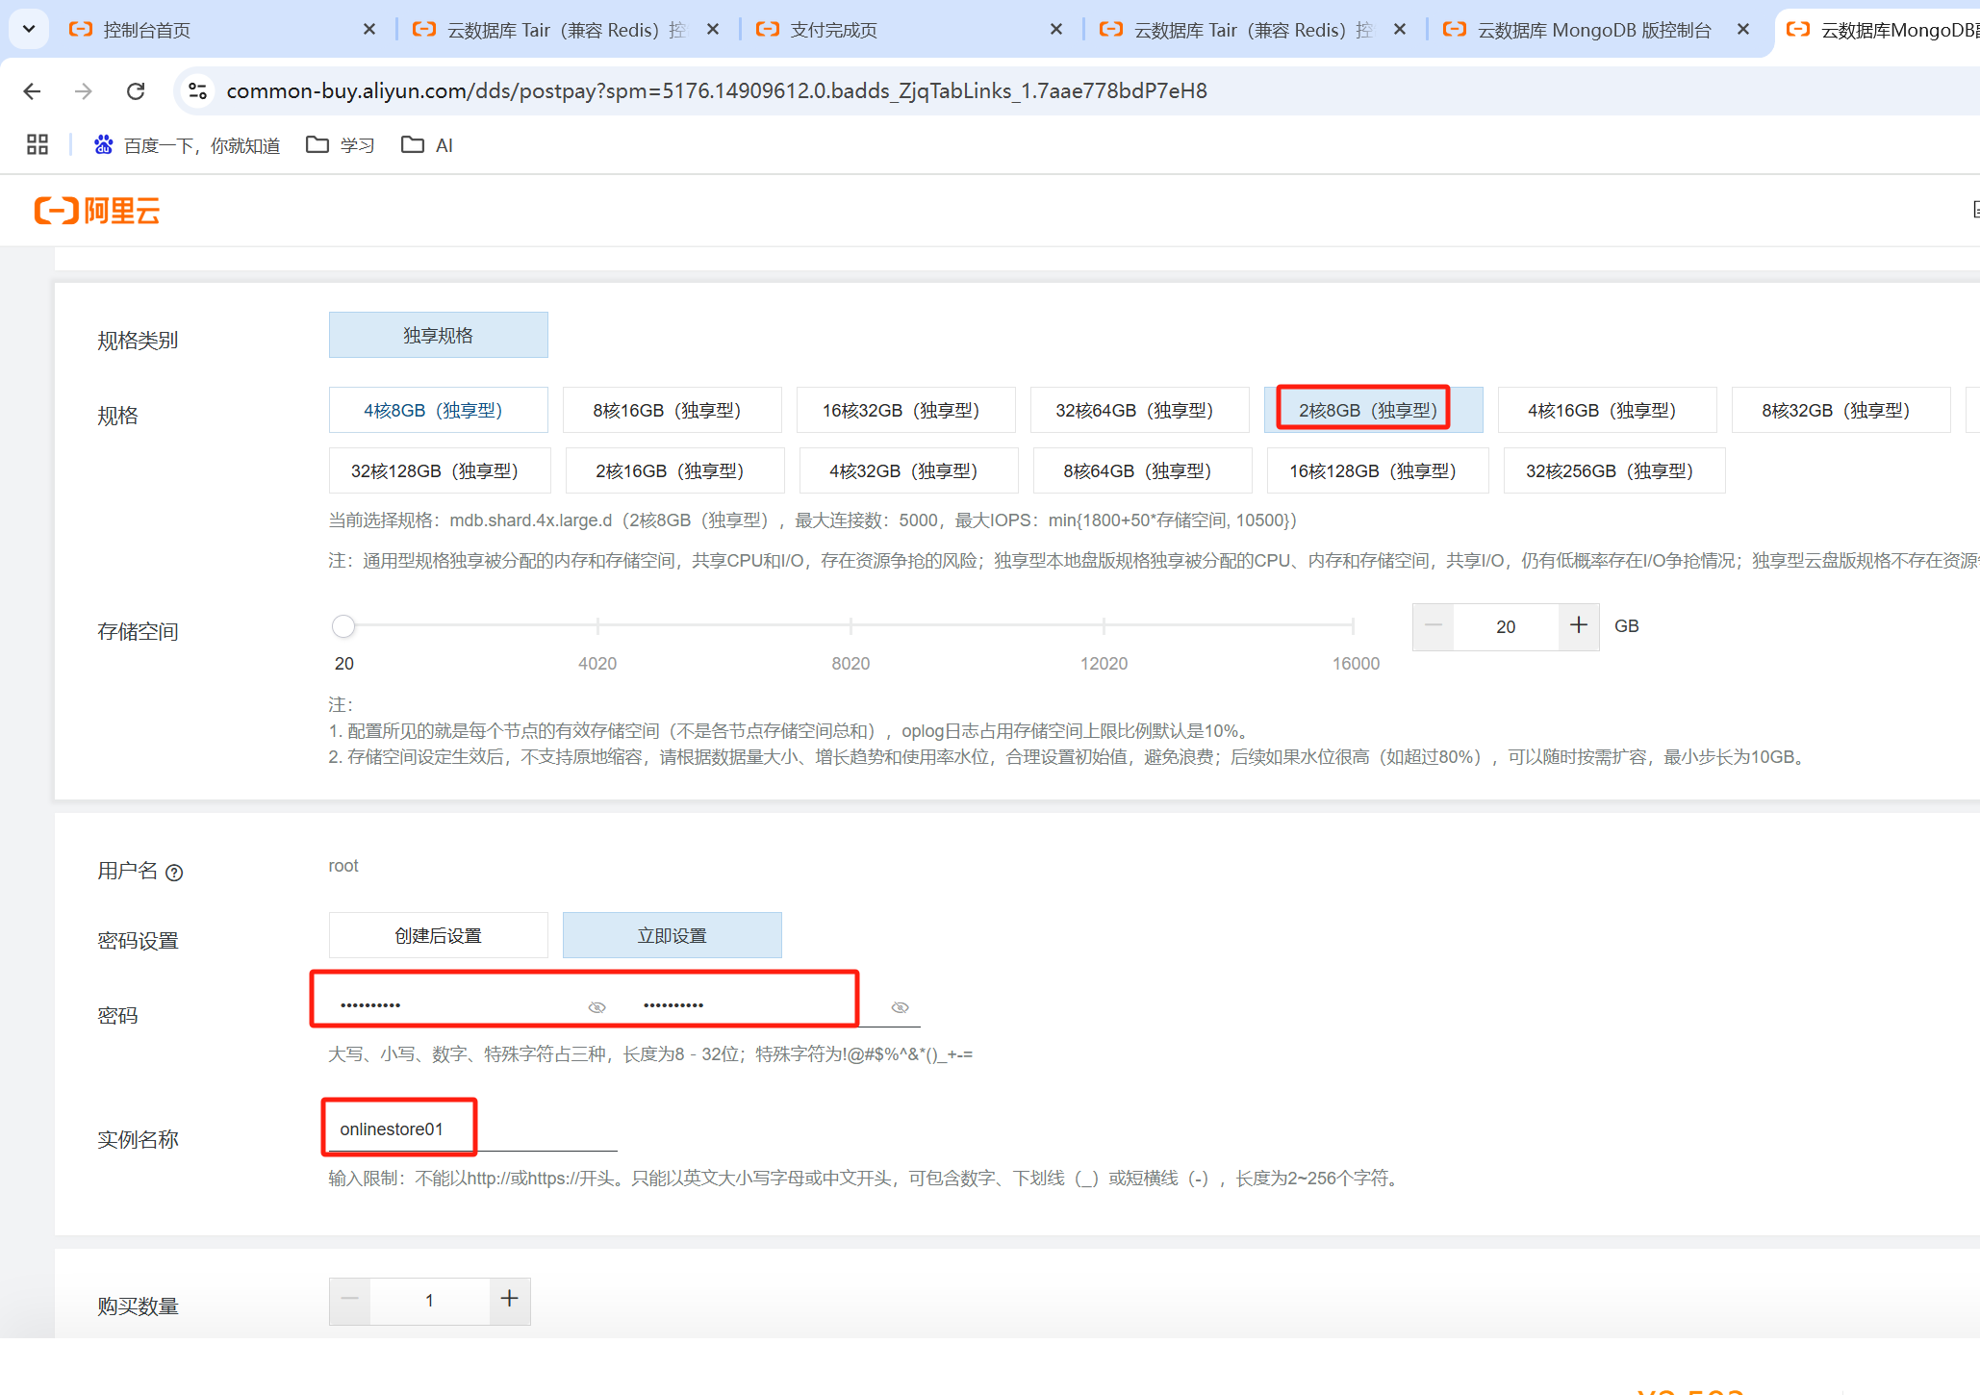This screenshot has height=1395, width=1980.
Task: Decrease storage GB with minus button
Action: [1433, 626]
